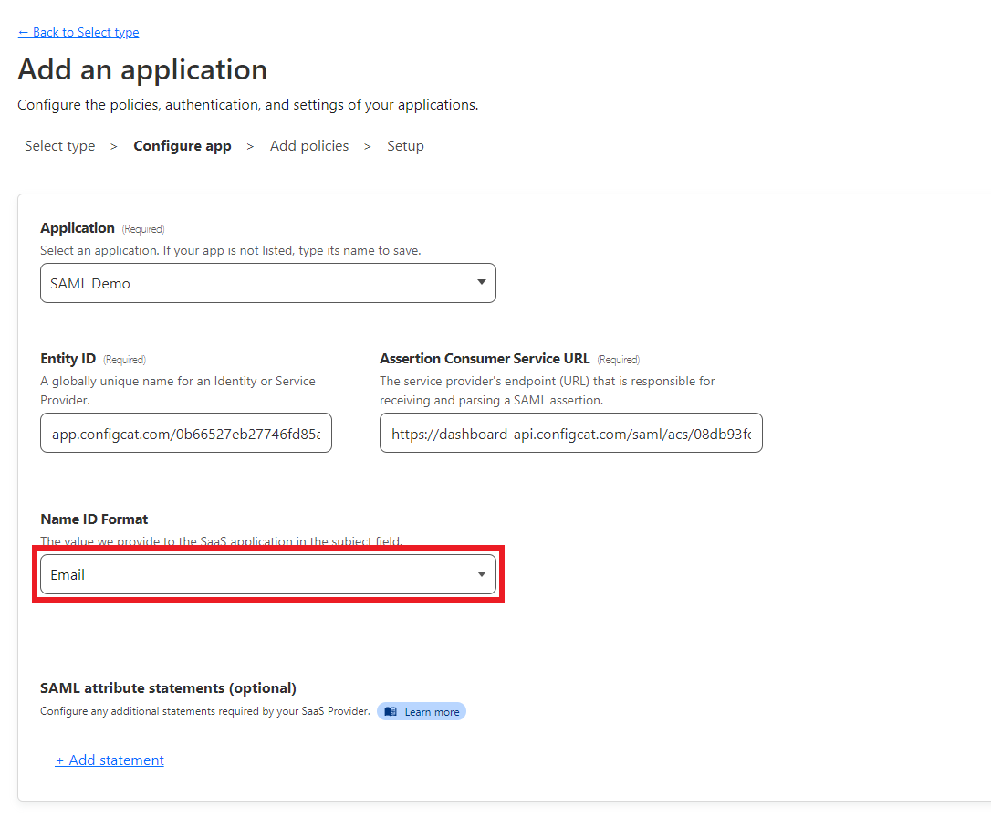991x818 pixels.
Task: Click the book icon in the Learn more badge
Action: pyautogui.click(x=391, y=711)
